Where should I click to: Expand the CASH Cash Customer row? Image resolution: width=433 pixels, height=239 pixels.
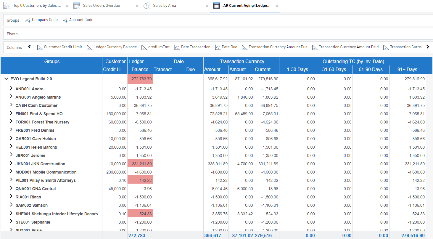11,105
